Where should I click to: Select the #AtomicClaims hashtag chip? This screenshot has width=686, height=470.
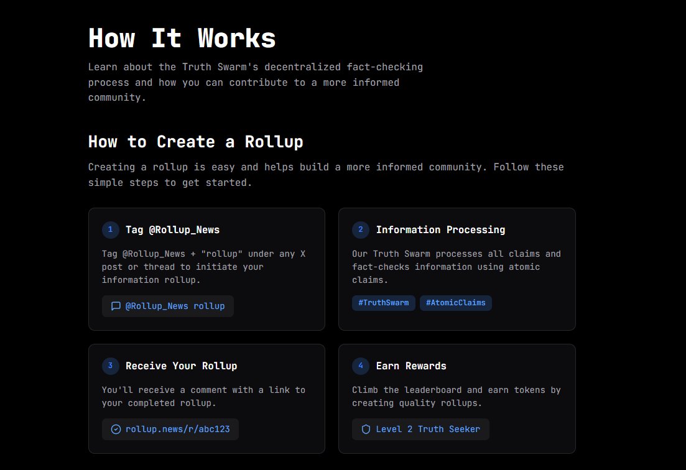tap(456, 303)
